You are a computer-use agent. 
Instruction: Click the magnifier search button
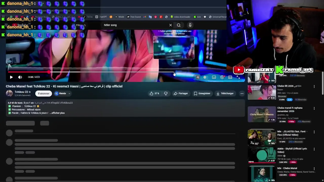[x=179, y=25]
